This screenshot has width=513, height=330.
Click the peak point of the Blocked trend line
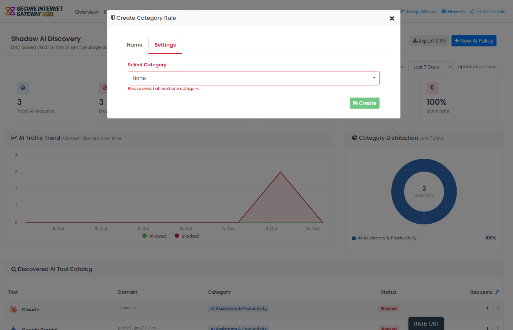(x=281, y=172)
